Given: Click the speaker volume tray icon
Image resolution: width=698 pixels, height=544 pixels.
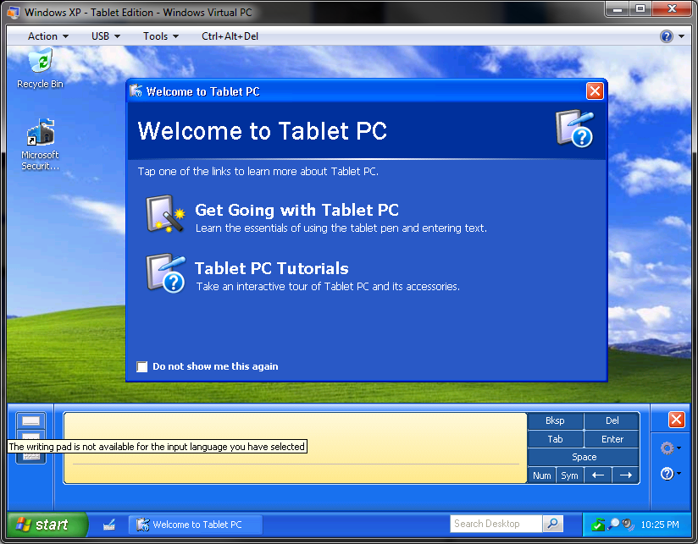Looking at the screenshot, I should point(628,525).
